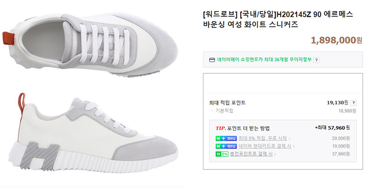Click the green N 2% badge
Viewport: 370px width, 193px height.
[222, 154]
